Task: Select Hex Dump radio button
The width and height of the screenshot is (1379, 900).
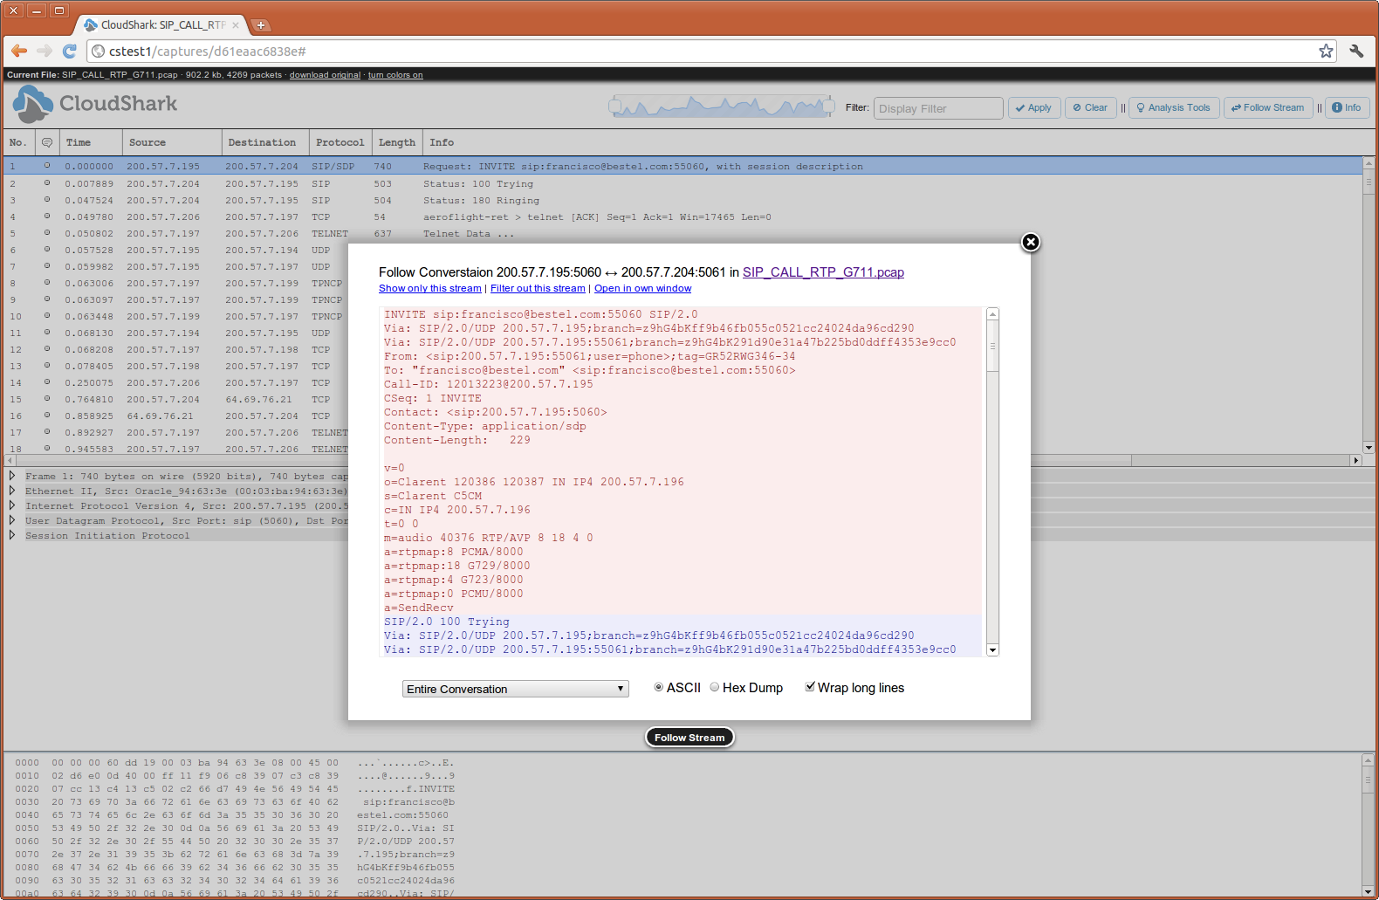Action: click(715, 687)
